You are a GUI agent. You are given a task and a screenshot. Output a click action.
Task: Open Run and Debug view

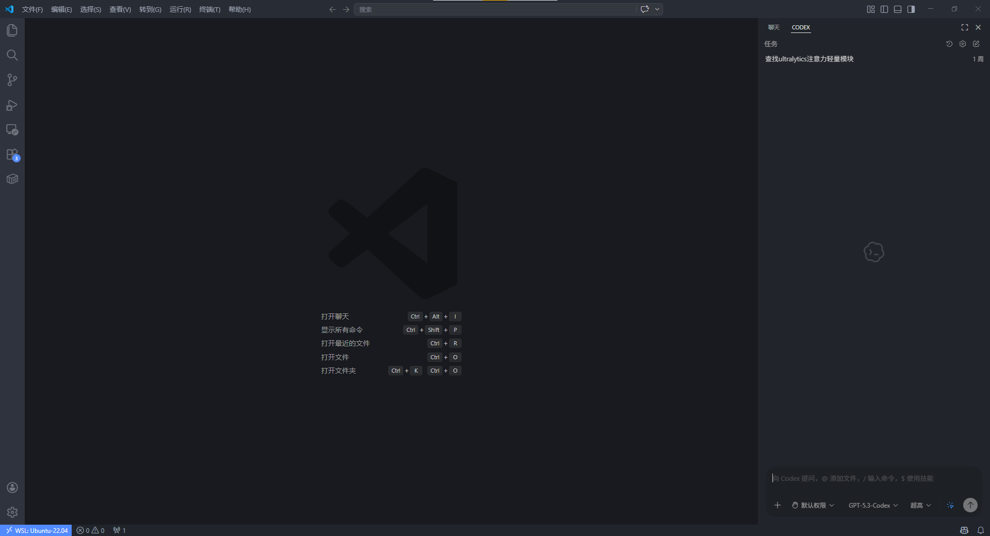(x=12, y=105)
